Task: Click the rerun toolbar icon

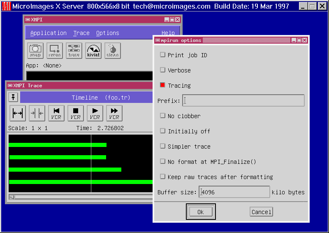Action: 55,51
